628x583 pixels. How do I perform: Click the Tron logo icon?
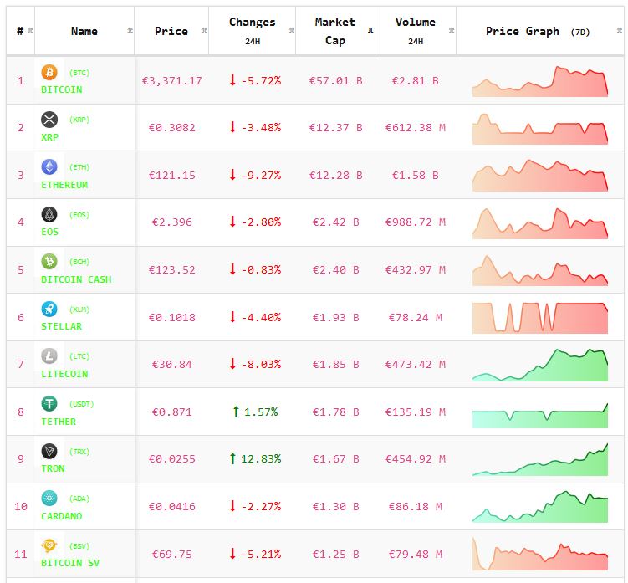tap(49, 452)
